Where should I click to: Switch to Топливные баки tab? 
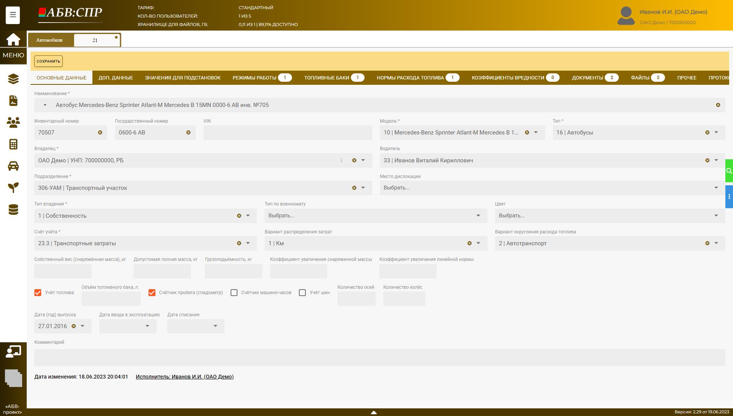coord(326,78)
